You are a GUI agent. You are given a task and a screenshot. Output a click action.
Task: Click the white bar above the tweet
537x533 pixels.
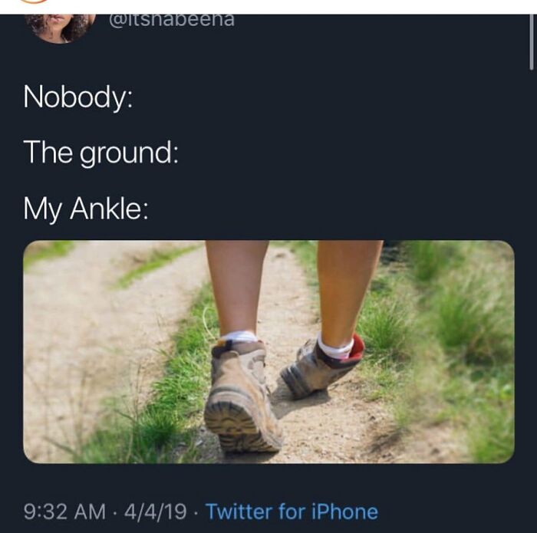[x=268, y=7]
